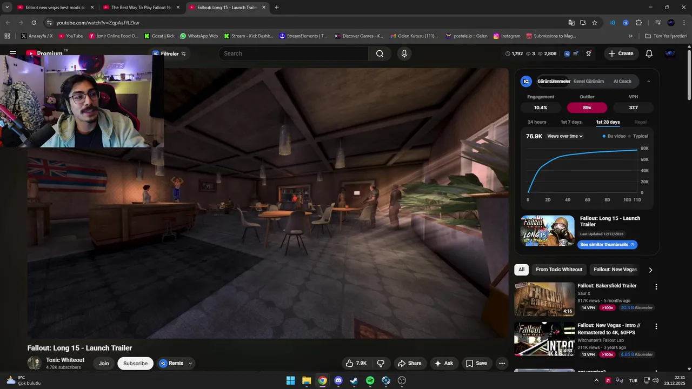Open options for Fallout: New Vegas Intro video
Image resolution: width=692 pixels, height=389 pixels.
(x=656, y=327)
